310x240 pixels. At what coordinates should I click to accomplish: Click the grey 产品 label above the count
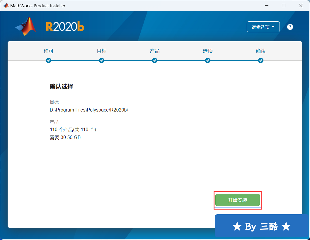54,122
